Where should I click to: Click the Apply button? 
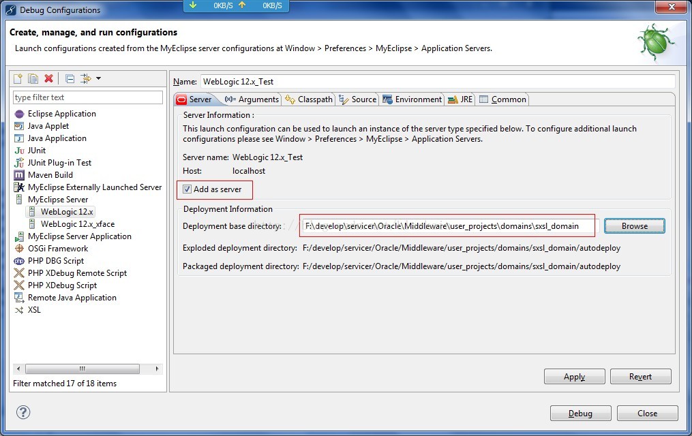[x=574, y=377]
